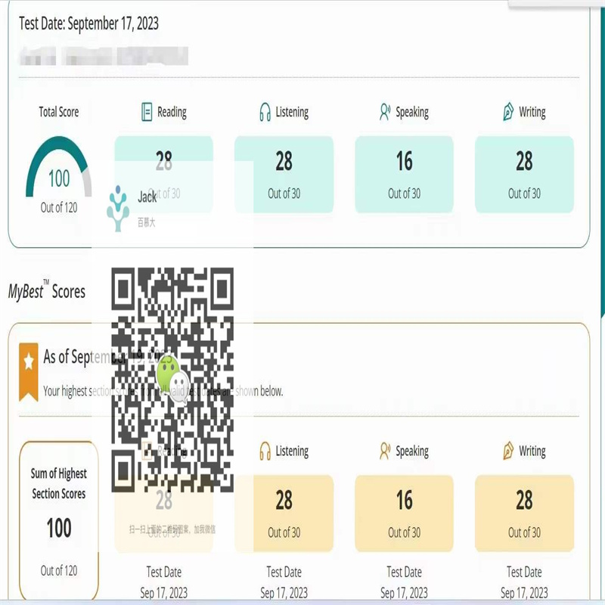Select the green Speaking score card showing 16

[x=404, y=174]
